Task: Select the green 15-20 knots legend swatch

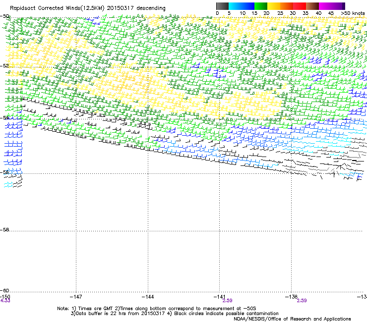Action: click(x=261, y=6)
